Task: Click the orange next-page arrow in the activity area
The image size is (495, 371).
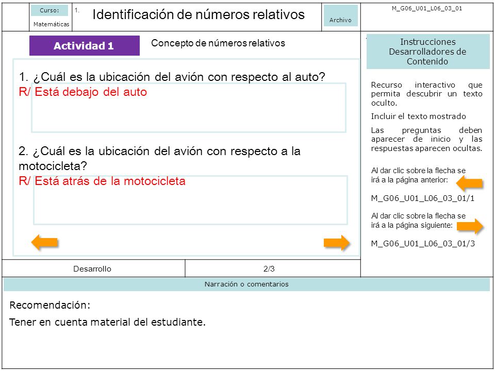Action: (x=337, y=243)
